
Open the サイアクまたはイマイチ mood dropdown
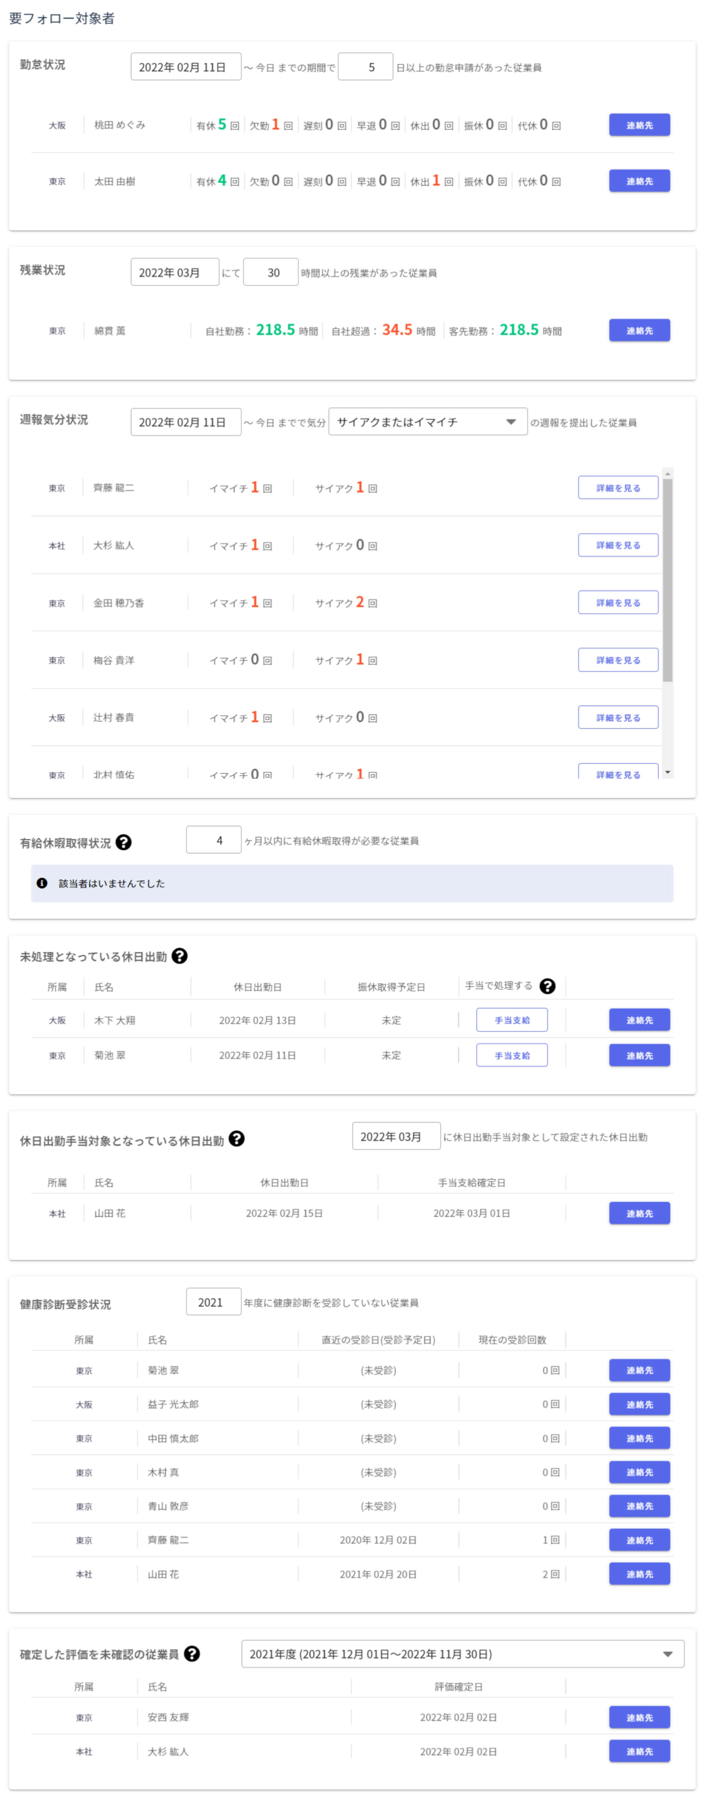tap(428, 422)
